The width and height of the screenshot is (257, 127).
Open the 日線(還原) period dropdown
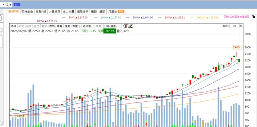tap(113, 26)
